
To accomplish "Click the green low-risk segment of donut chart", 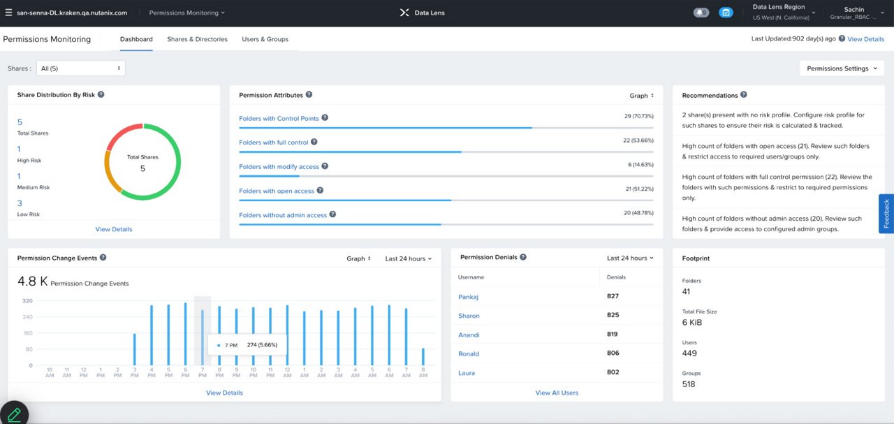I will (177, 168).
